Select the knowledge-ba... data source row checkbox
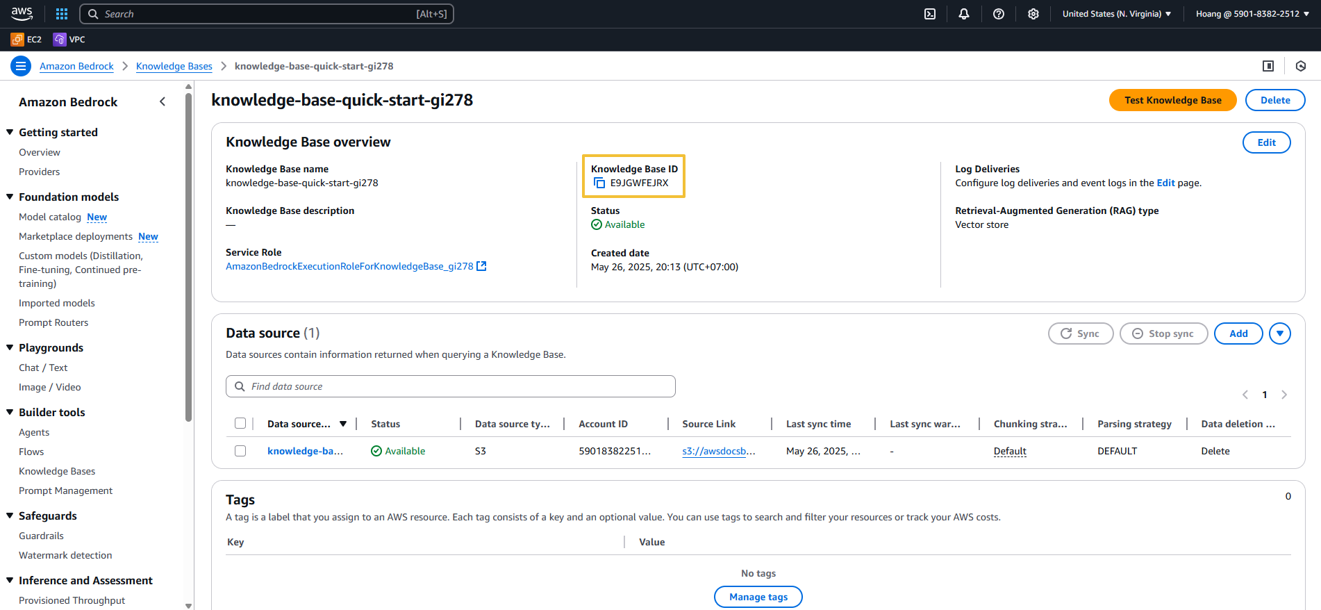1321x610 pixels. pos(240,451)
